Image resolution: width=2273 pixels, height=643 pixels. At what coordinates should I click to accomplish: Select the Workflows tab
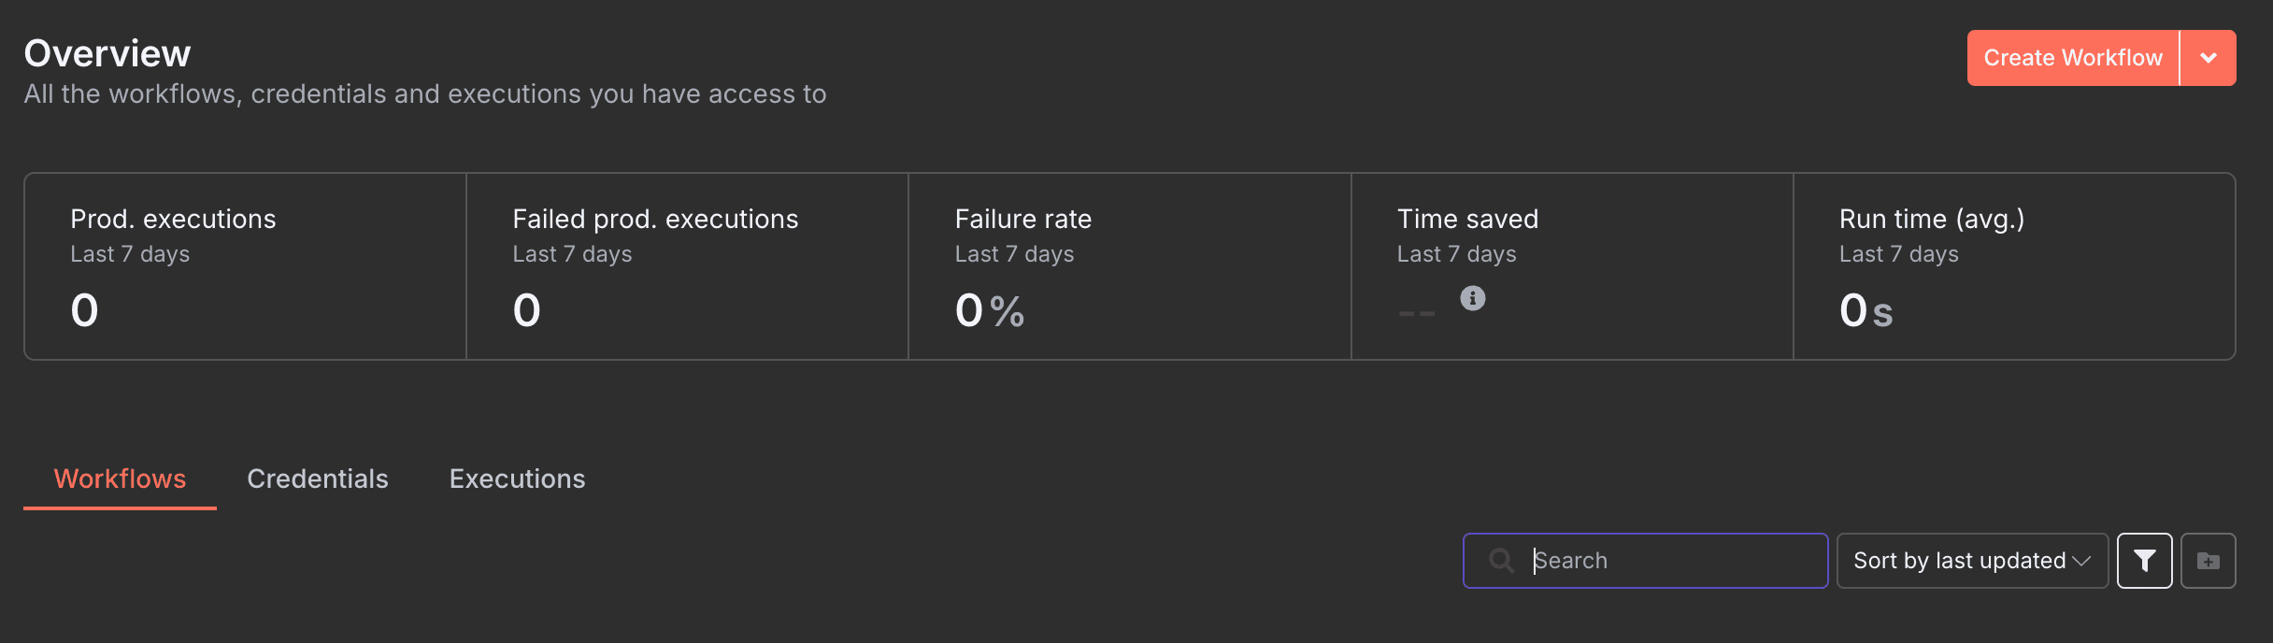[120, 479]
